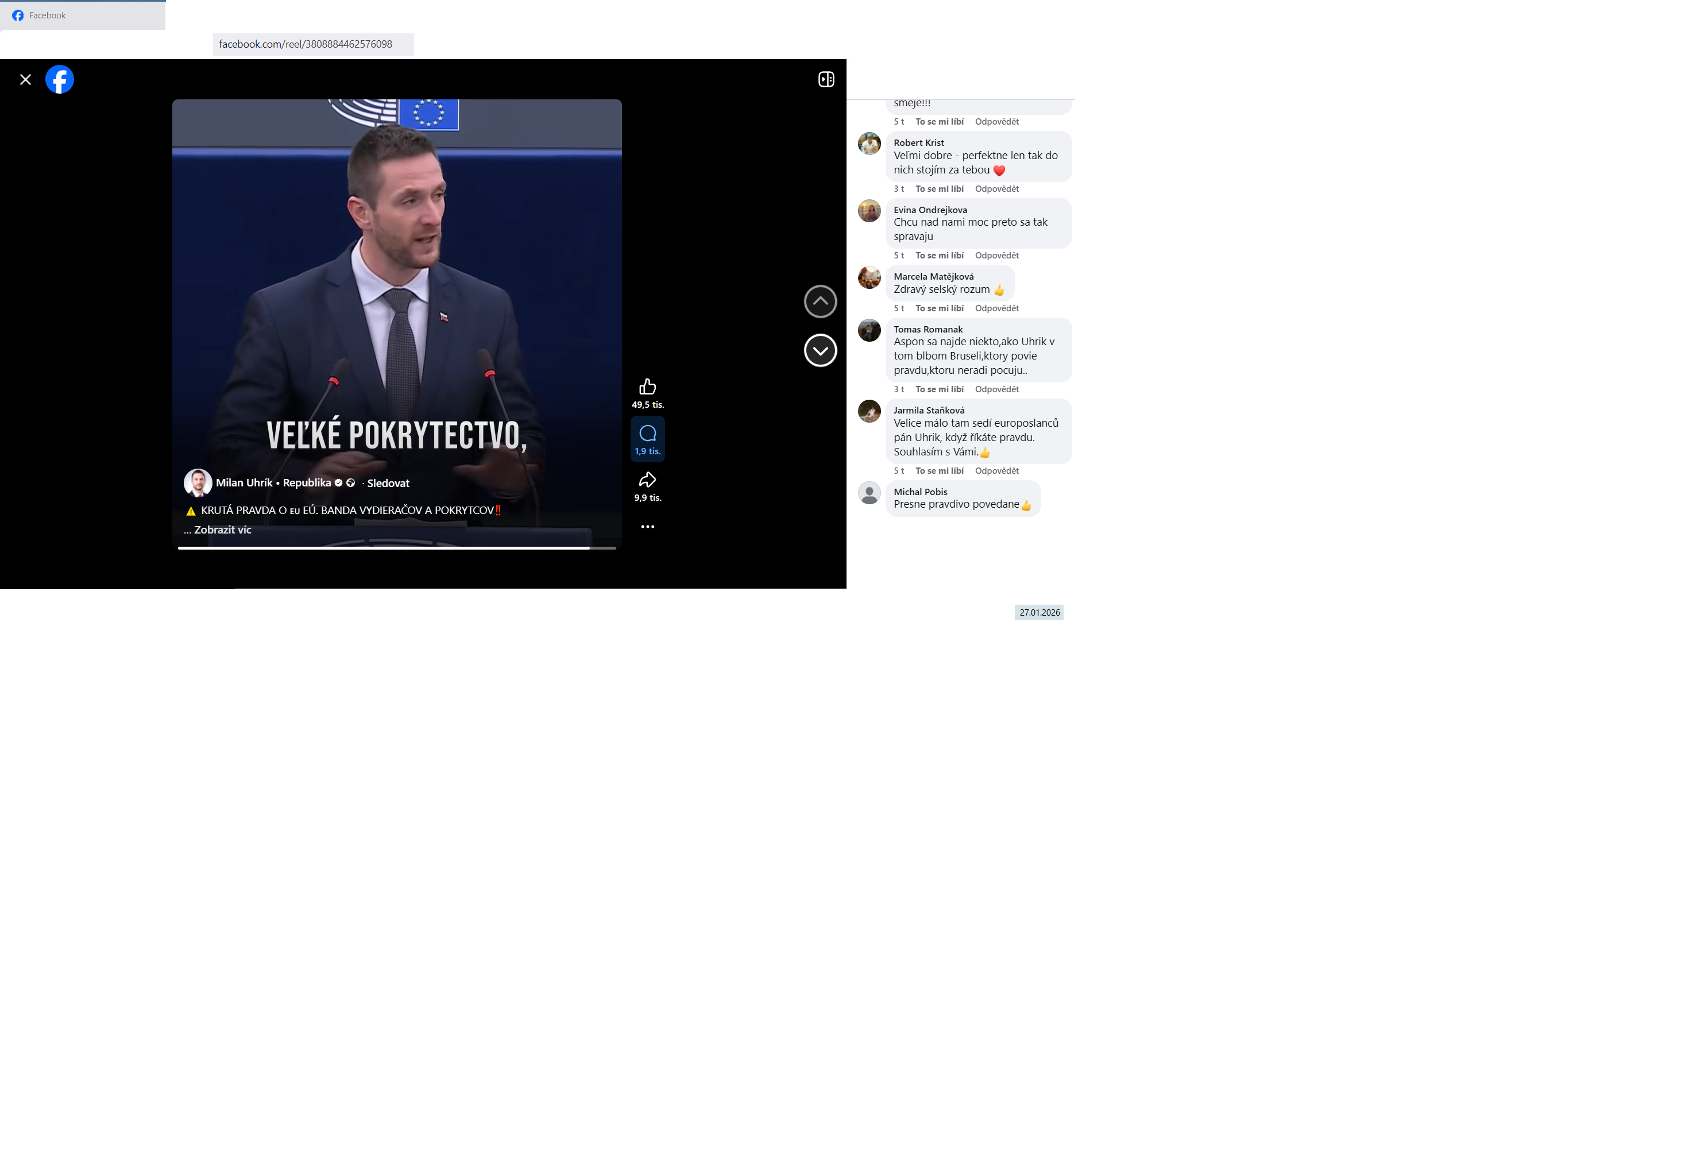Click Milan Uhrík profile picture thumbnail
Image resolution: width=1685 pixels, height=1175 pixels.
[x=198, y=483]
